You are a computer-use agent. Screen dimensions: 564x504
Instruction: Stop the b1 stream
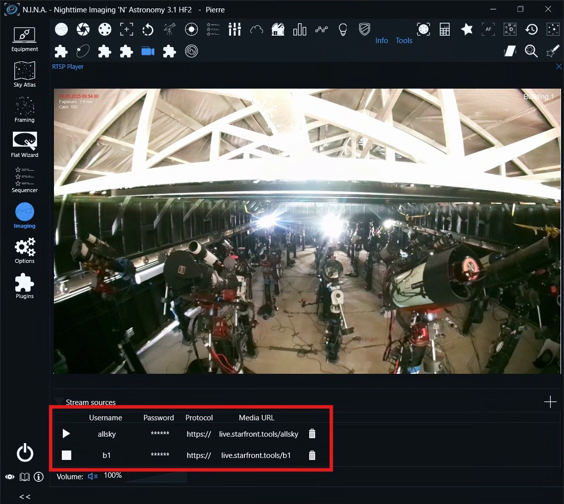click(66, 455)
